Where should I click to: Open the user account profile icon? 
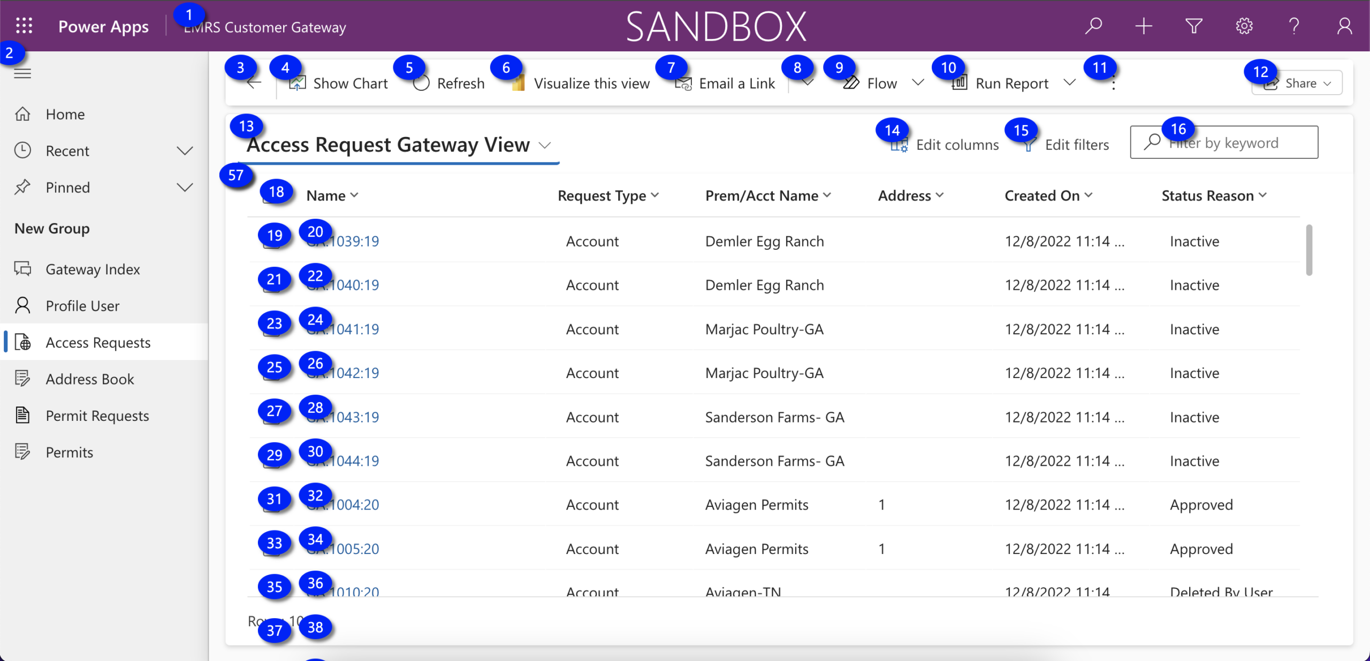tap(1344, 26)
